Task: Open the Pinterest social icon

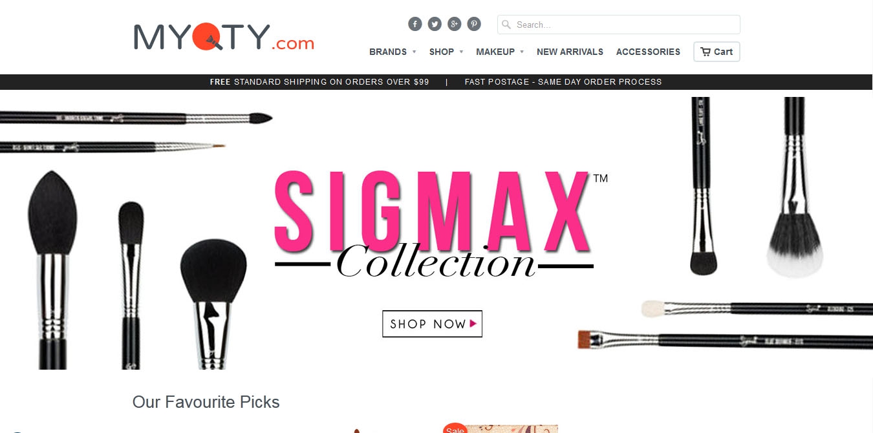Action: [x=474, y=24]
